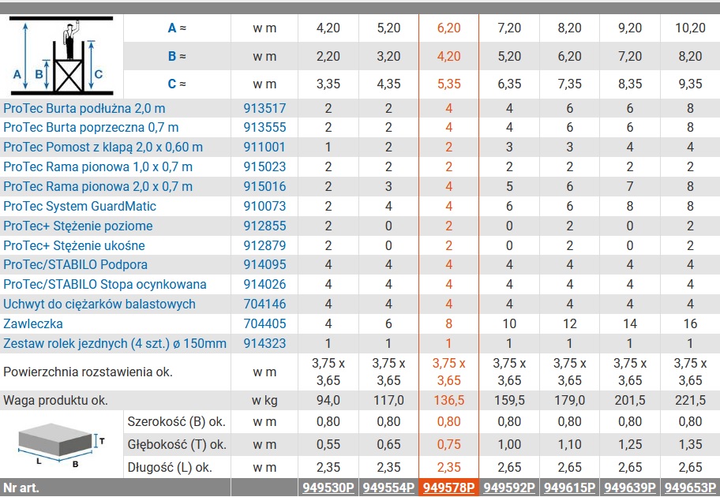Click part number 915023
This screenshot has height=497, width=720.
pyautogui.click(x=264, y=166)
